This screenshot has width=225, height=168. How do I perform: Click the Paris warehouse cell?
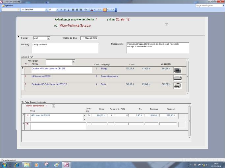click(x=103, y=84)
